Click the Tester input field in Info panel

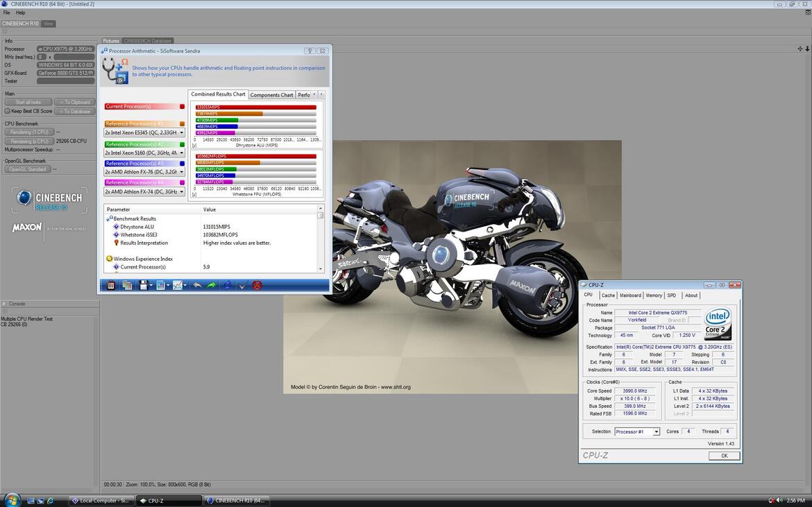[66, 81]
